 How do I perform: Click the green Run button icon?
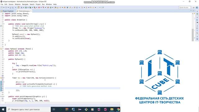(26, 7)
